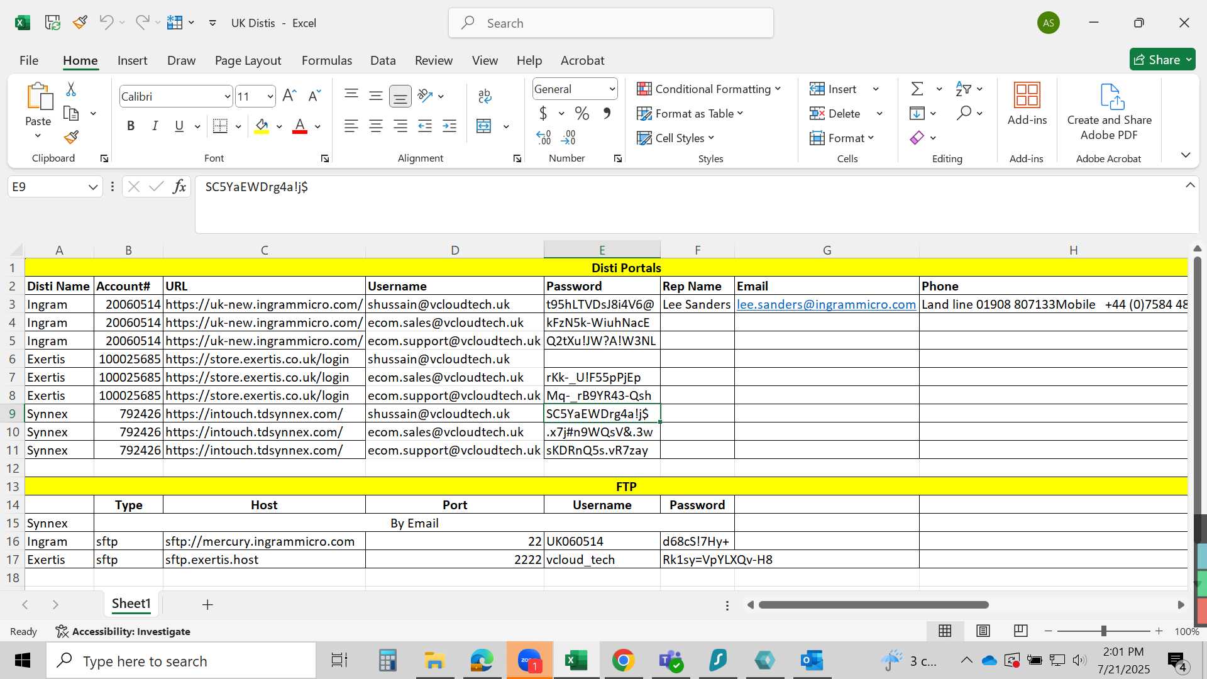Switch to the Formulas tab
The width and height of the screenshot is (1207, 679).
click(x=327, y=60)
